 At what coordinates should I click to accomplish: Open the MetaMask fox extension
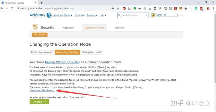181,8
